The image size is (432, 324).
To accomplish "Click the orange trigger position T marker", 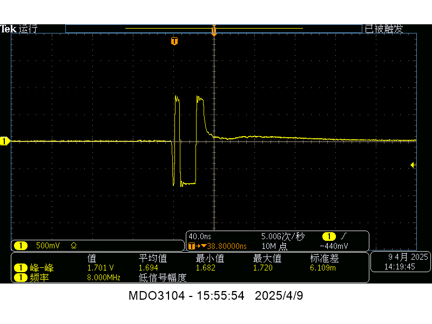I will pos(174,41).
